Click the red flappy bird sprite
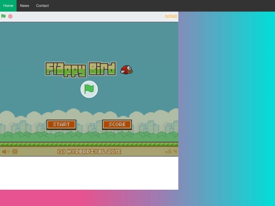 [x=126, y=70]
